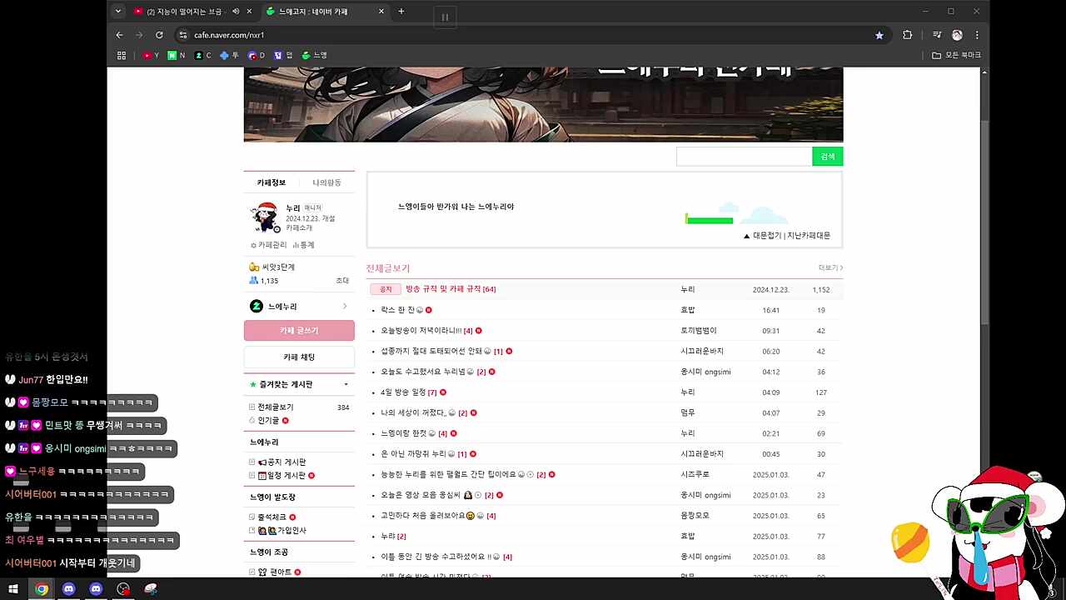Select the 카페정보 tab
Screen dimensions: 1066x600
(271, 182)
